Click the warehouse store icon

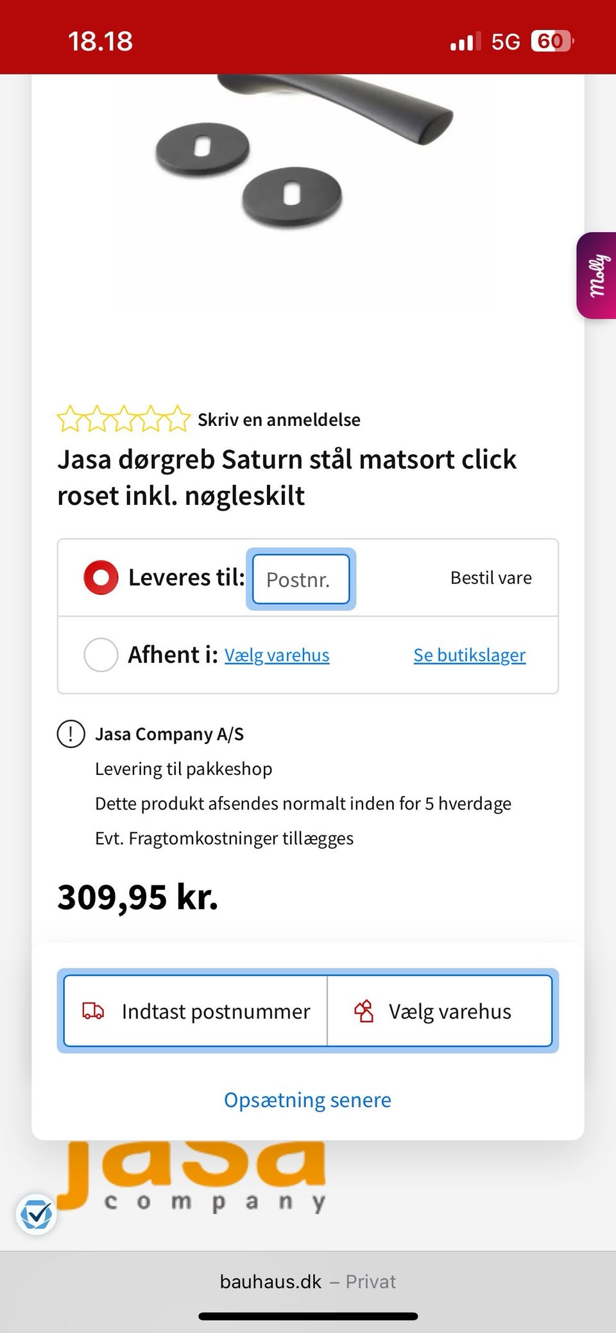pos(364,1011)
